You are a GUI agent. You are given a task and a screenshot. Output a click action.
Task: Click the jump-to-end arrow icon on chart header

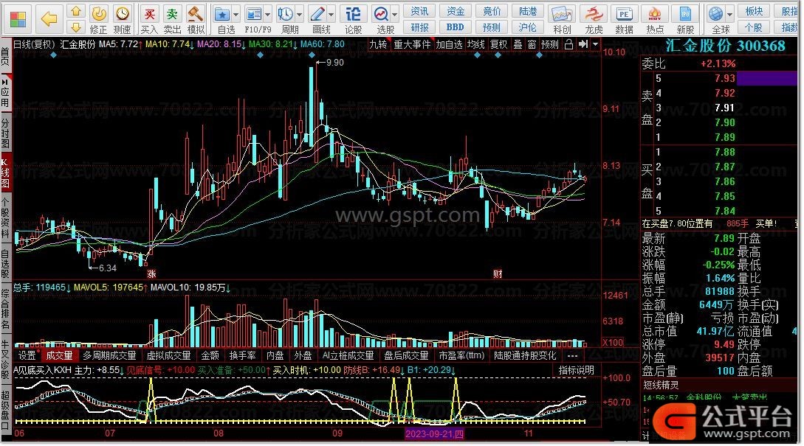tap(583, 44)
